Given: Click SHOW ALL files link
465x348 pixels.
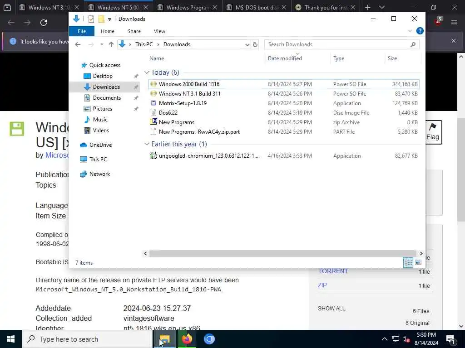Looking at the screenshot, I should click(331, 308).
